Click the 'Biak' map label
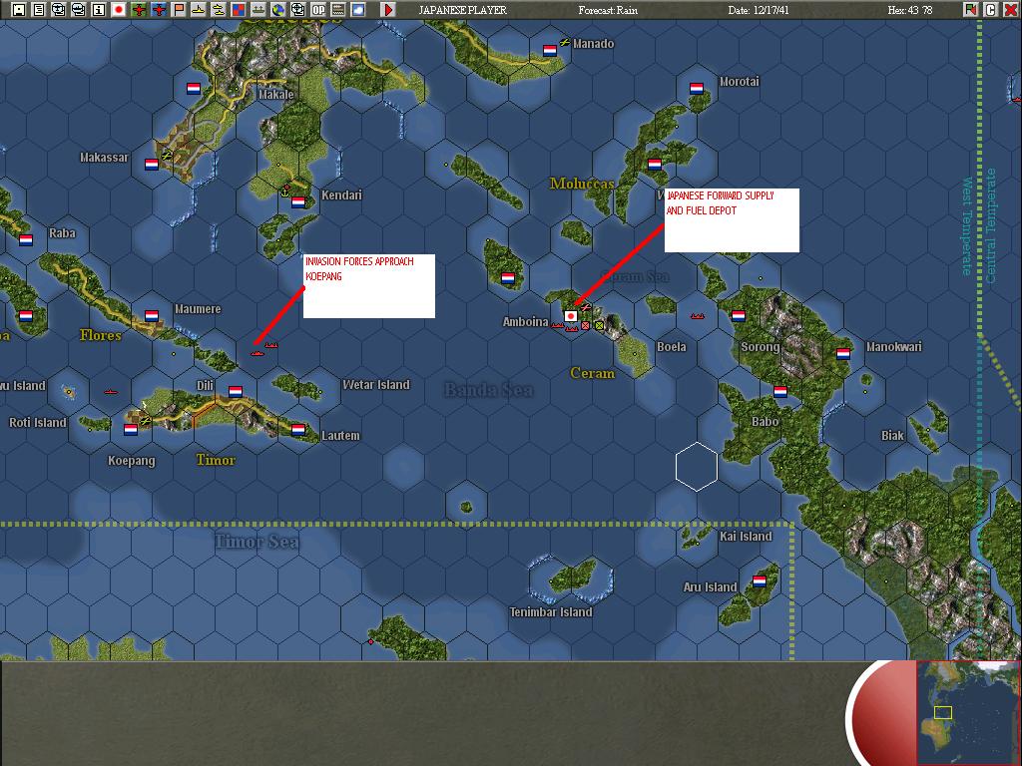1022x766 pixels. point(892,435)
